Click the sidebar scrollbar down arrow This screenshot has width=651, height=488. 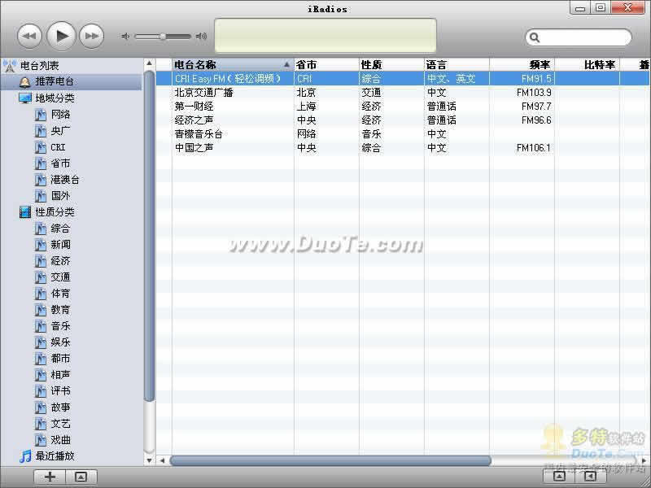[x=149, y=460]
